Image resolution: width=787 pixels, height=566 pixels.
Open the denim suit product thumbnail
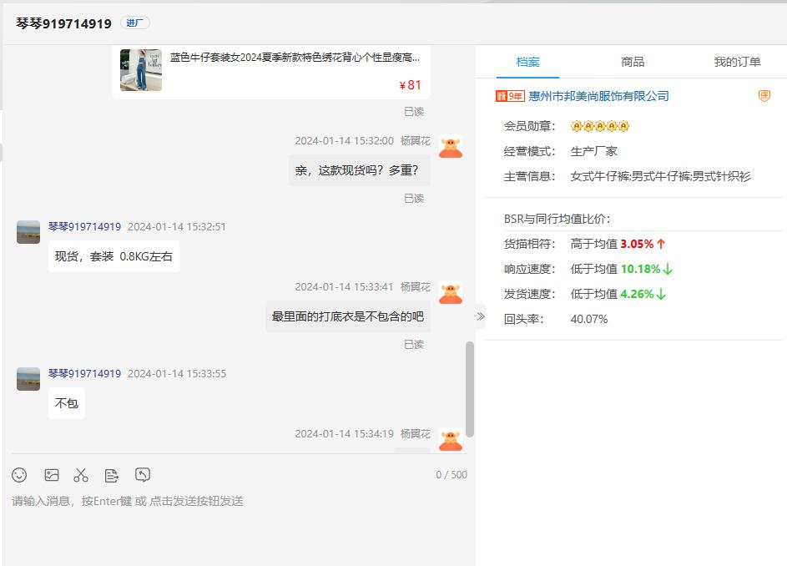click(x=141, y=69)
